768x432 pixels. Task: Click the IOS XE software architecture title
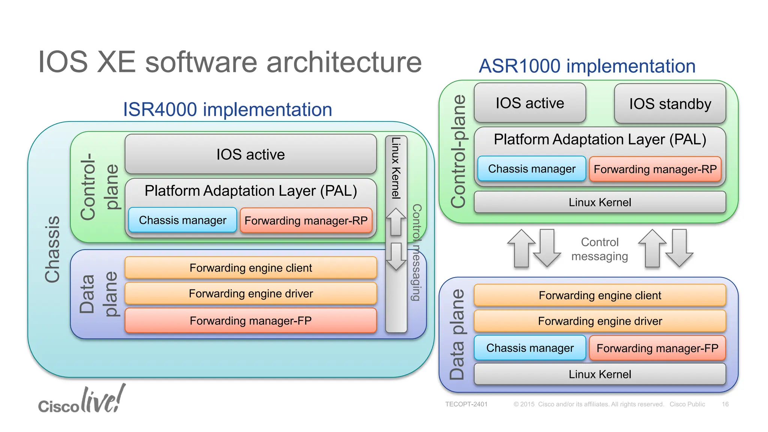tap(230, 62)
